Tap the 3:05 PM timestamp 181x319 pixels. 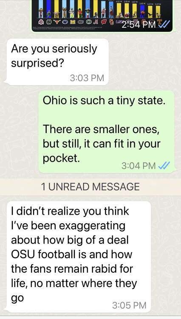click(x=129, y=305)
